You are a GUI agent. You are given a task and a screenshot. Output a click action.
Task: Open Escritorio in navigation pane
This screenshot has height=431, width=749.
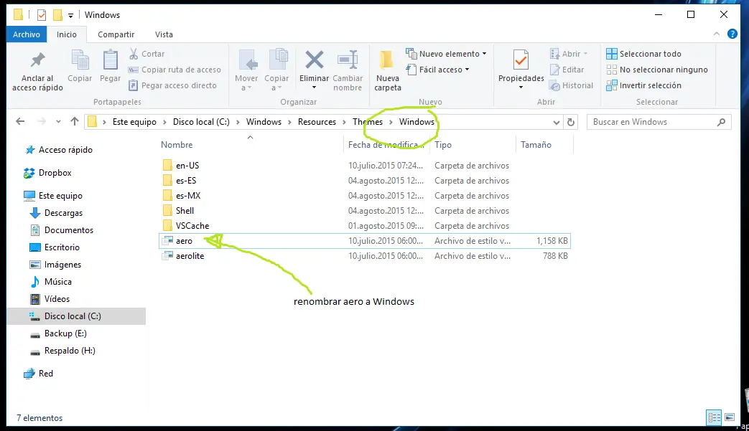[54, 247]
